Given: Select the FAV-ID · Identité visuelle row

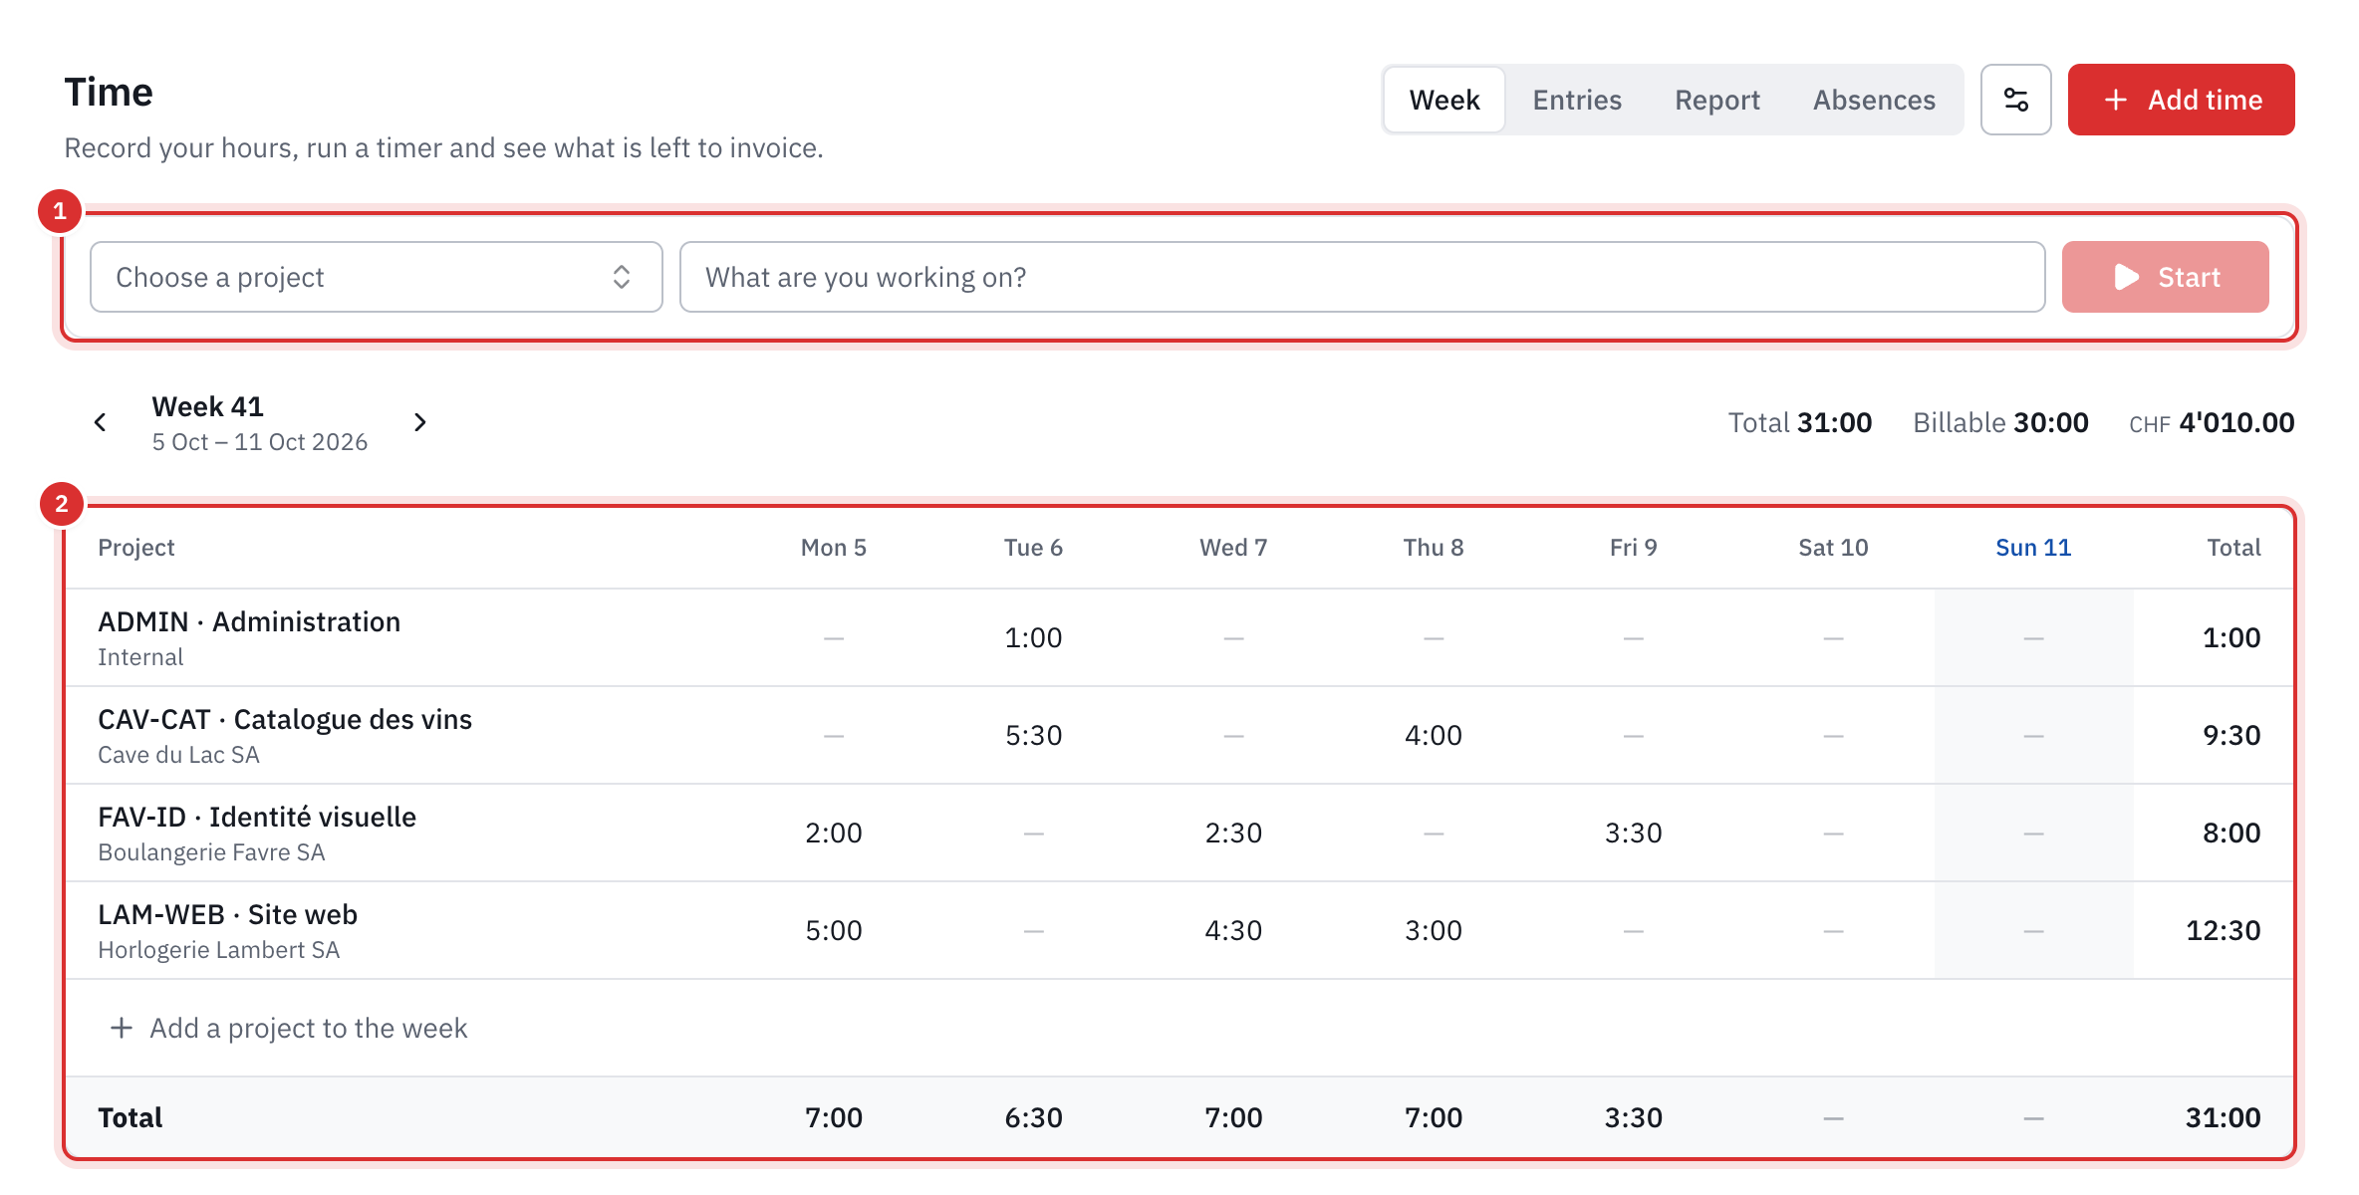Looking at the screenshot, I should [1179, 833].
